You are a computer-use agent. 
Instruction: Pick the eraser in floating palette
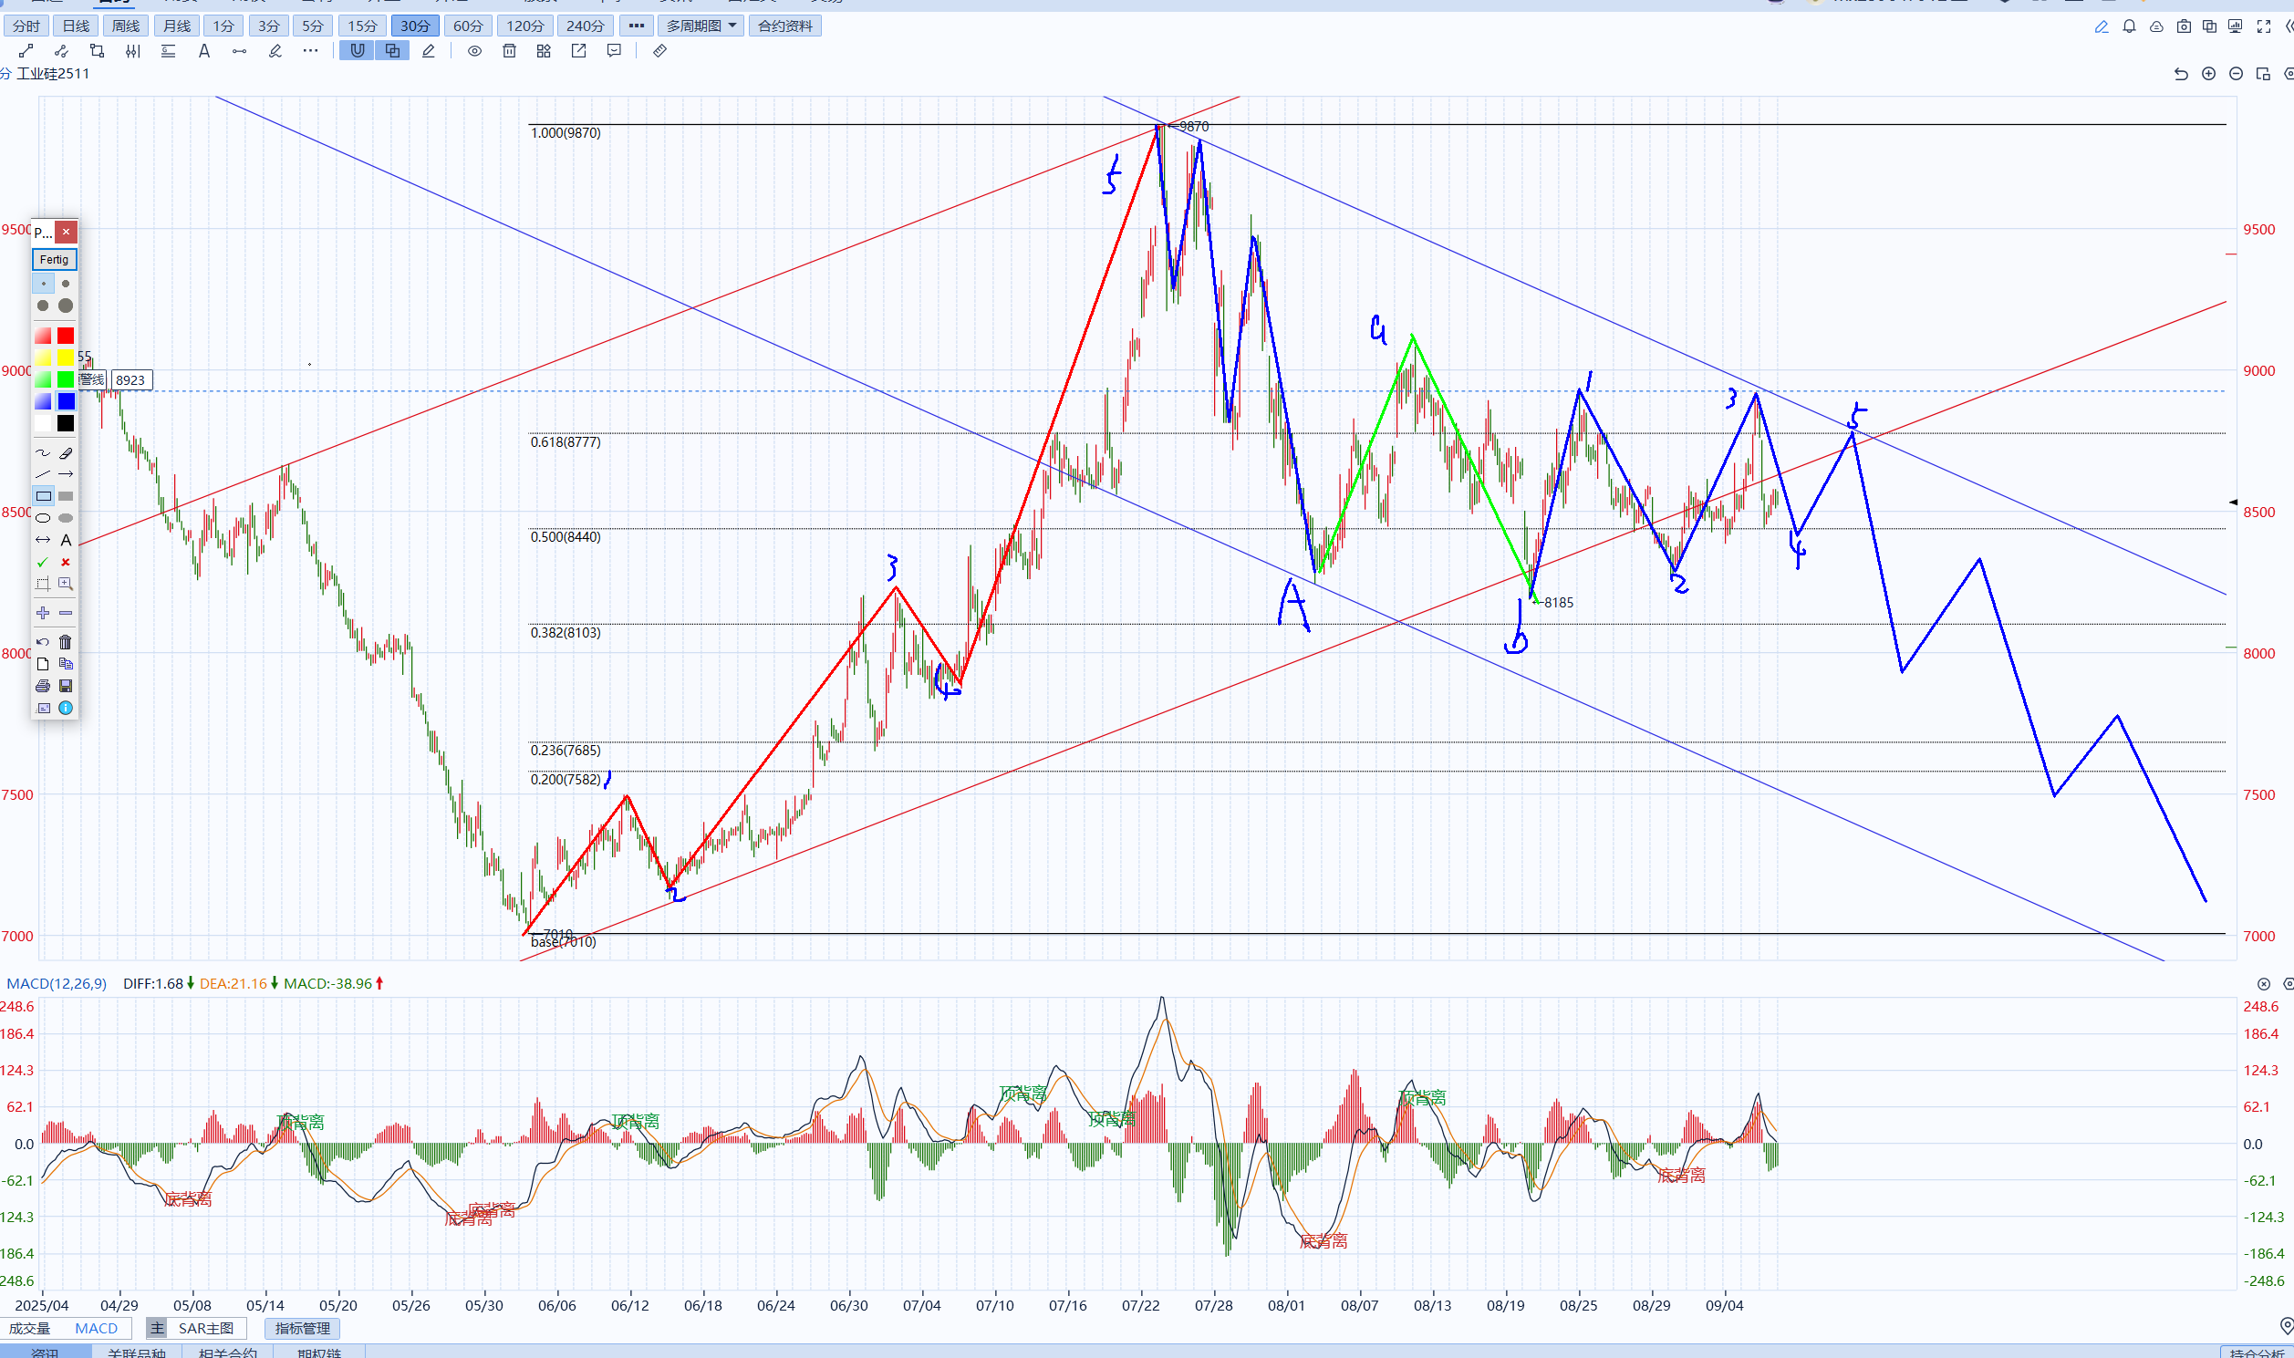coord(66,453)
